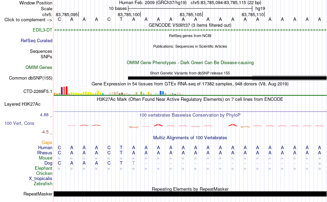Select the Rhesus species label
Viewport: 327px width, 202px height.
coord(45,153)
